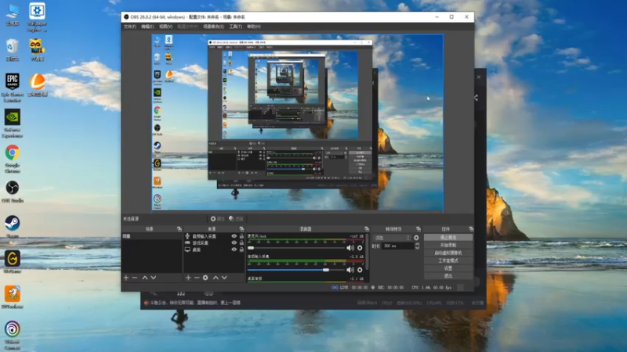Undock the Mixer panel with its popout icon
Viewport: 627px width, 352px height.
coord(367,229)
